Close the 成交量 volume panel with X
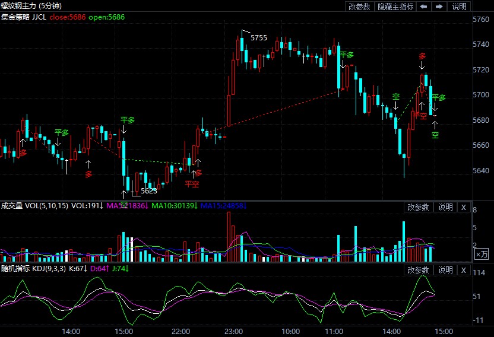The width and height of the screenshot is (494, 337). coord(464,207)
